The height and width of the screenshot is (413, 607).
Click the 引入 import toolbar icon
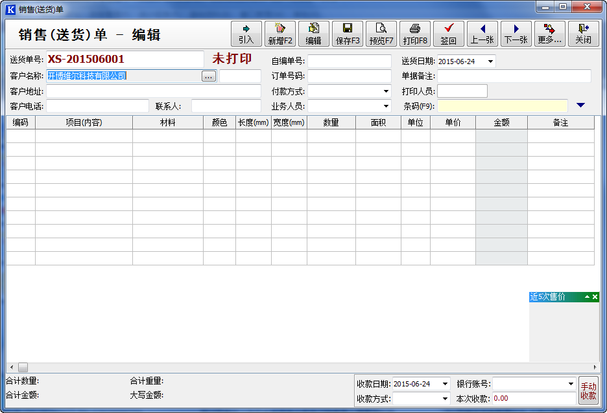(246, 34)
